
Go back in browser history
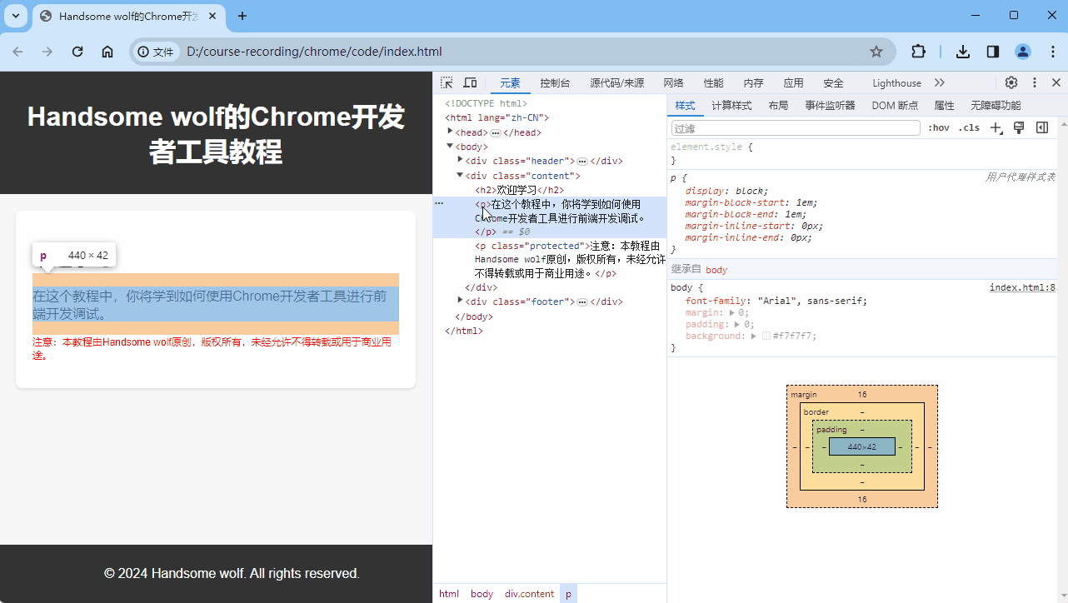tap(17, 52)
